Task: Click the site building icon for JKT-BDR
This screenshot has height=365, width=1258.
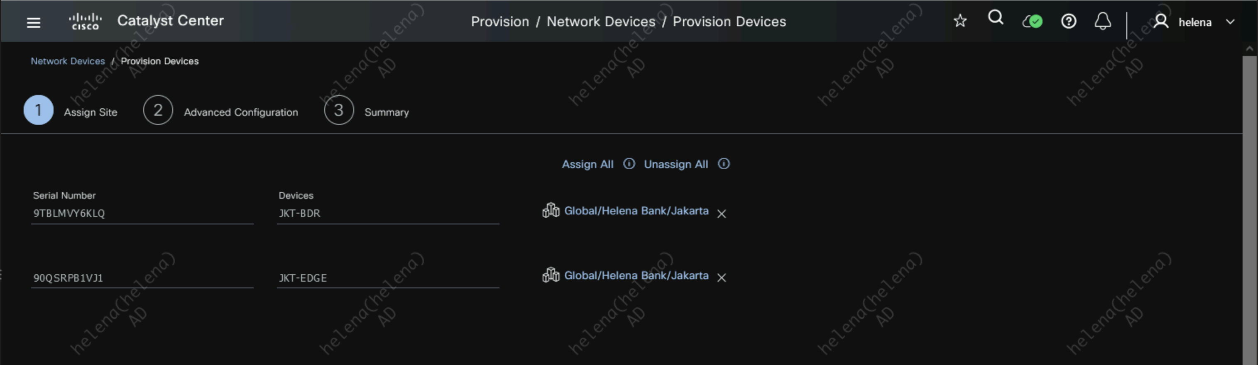Action: tap(551, 211)
